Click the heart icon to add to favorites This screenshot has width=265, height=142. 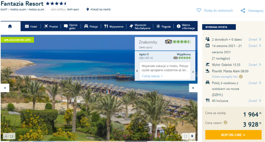pyautogui.click(x=199, y=10)
